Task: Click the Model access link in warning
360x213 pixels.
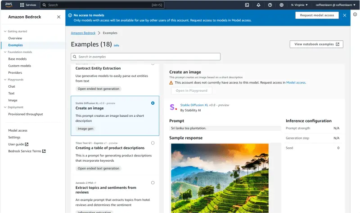Action: click(x=296, y=83)
